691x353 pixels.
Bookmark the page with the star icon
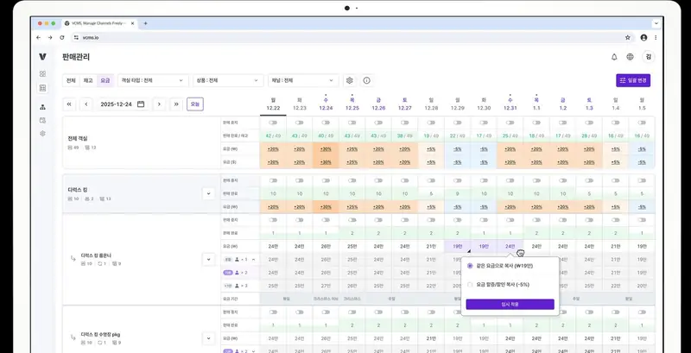point(628,38)
